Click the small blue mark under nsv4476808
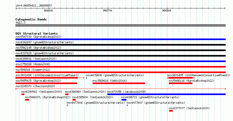Viewport: 233px width, 121px height. tap(86, 78)
